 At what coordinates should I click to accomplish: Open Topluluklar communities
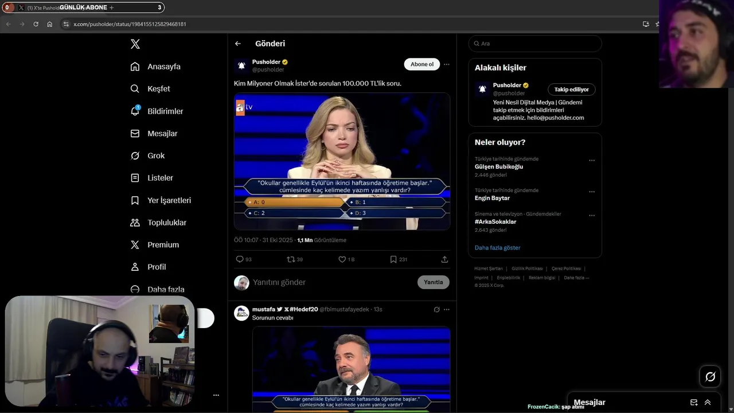coord(158,223)
